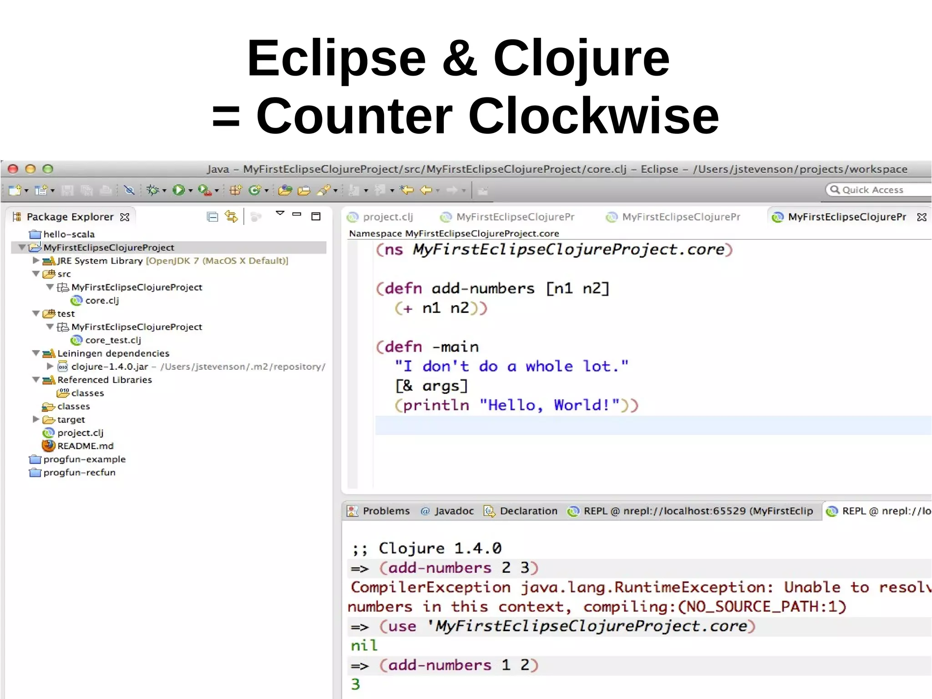Click the New Java Package icon
This screenshot has width=932, height=699.
tap(235, 190)
